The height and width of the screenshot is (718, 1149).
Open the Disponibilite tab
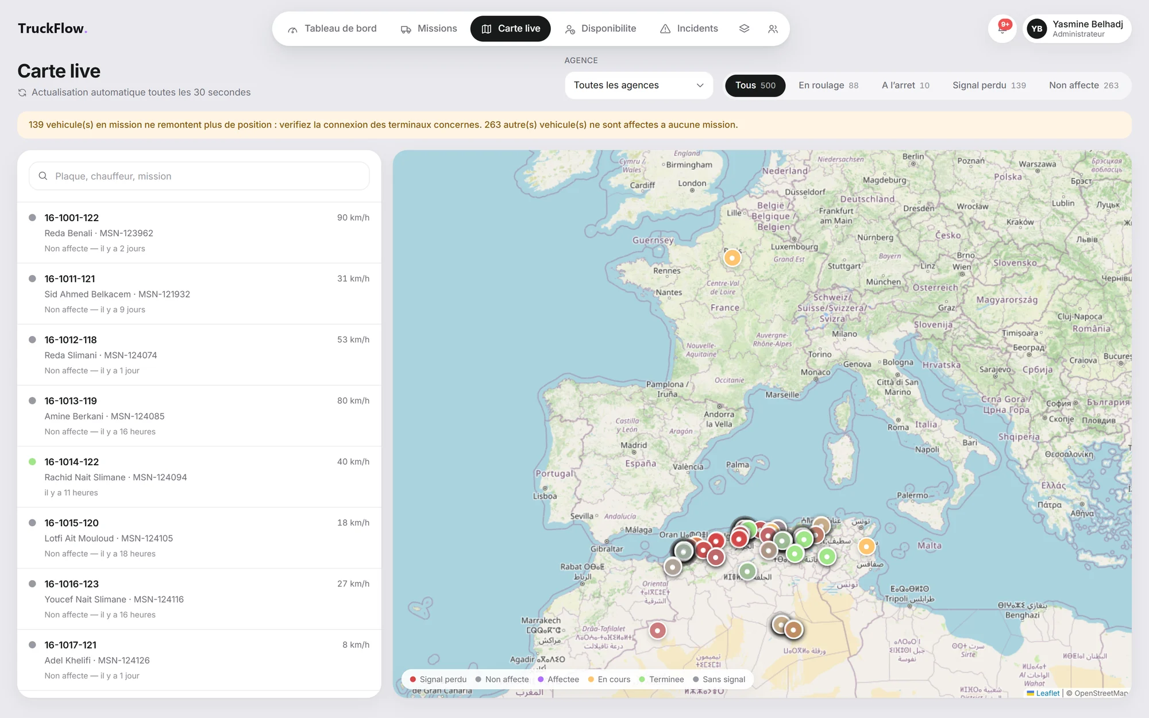point(600,29)
